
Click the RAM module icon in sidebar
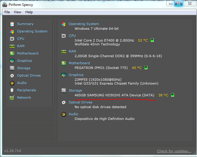click(12, 46)
